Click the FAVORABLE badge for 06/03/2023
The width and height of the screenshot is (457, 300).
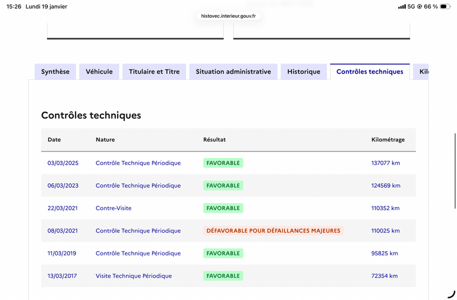click(x=223, y=186)
